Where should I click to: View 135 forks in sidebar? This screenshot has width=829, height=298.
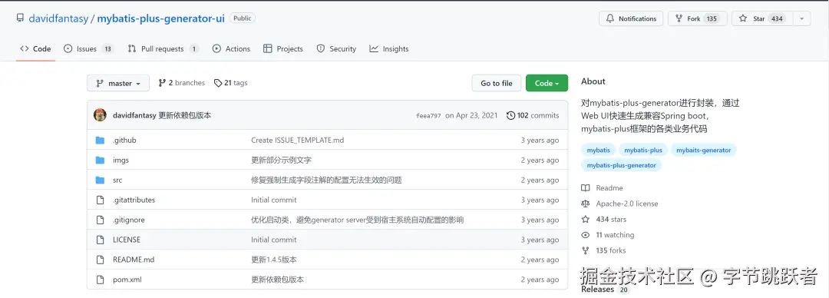pyautogui.click(x=603, y=250)
